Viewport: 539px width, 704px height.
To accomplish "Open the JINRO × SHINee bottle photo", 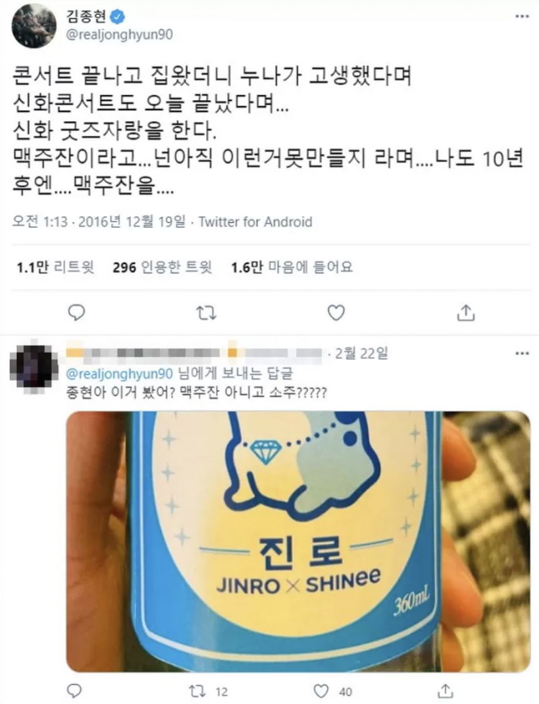I will point(298,541).
